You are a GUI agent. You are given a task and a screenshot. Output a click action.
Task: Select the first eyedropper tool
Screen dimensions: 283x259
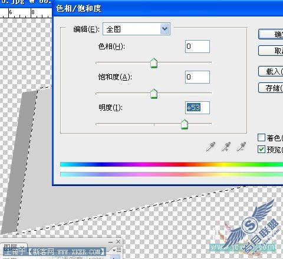pos(210,147)
